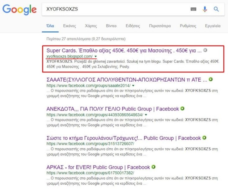Click the Google logo
This screenshot has height=189, width=228.
pos(19,10)
